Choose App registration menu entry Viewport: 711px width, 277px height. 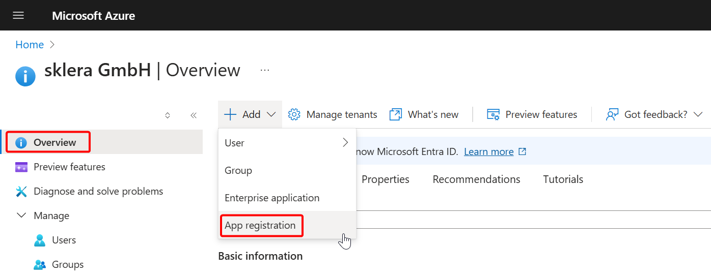click(x=287, y=225)
